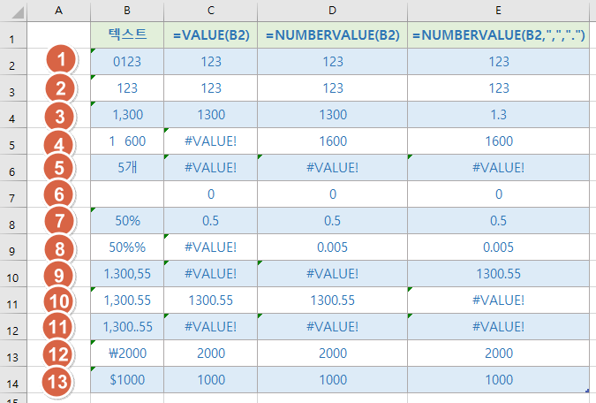Select cell E10 showing 1300.55
The height and width of the screenshot is (403, 596).
(x=498, y=274)
